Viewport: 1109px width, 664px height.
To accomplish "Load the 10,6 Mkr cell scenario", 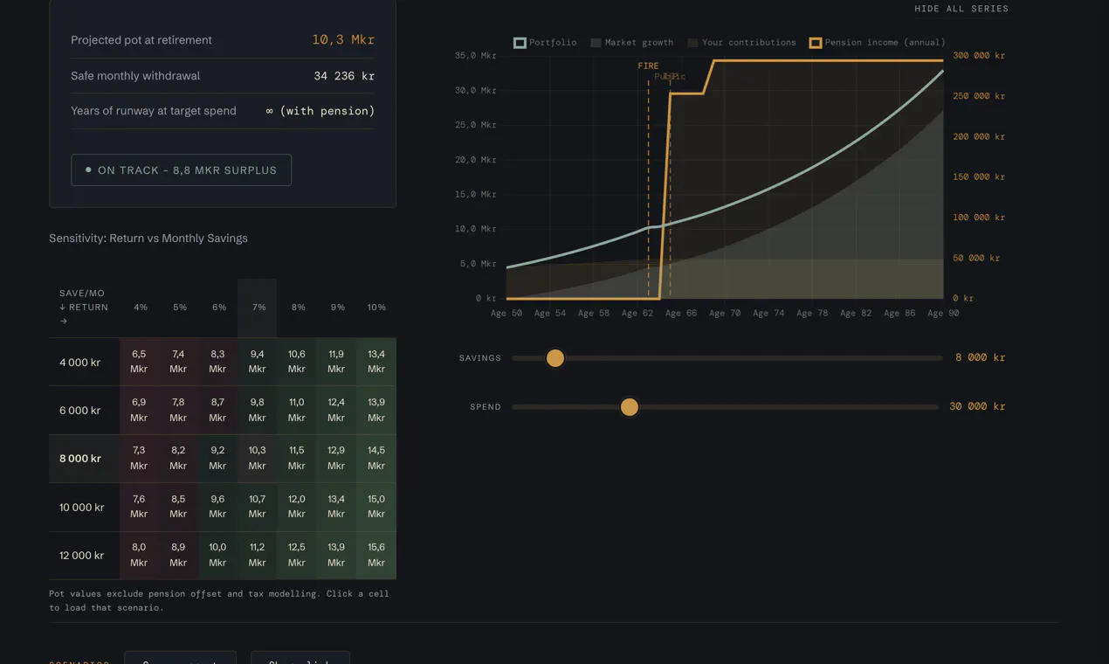I will 297,362.
